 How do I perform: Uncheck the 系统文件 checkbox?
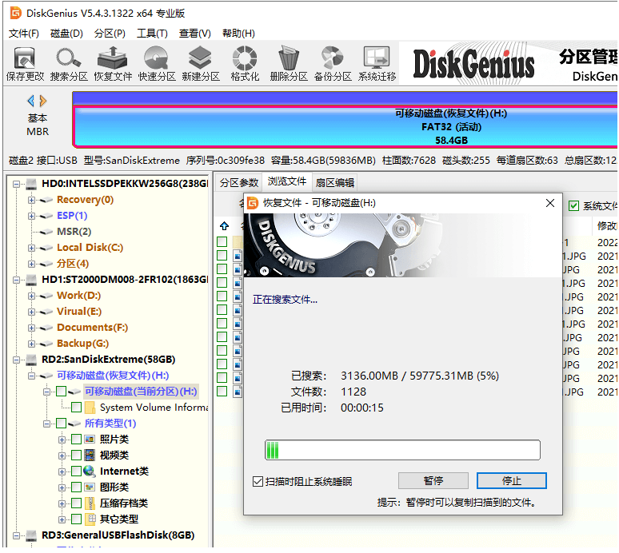point(573,205)
